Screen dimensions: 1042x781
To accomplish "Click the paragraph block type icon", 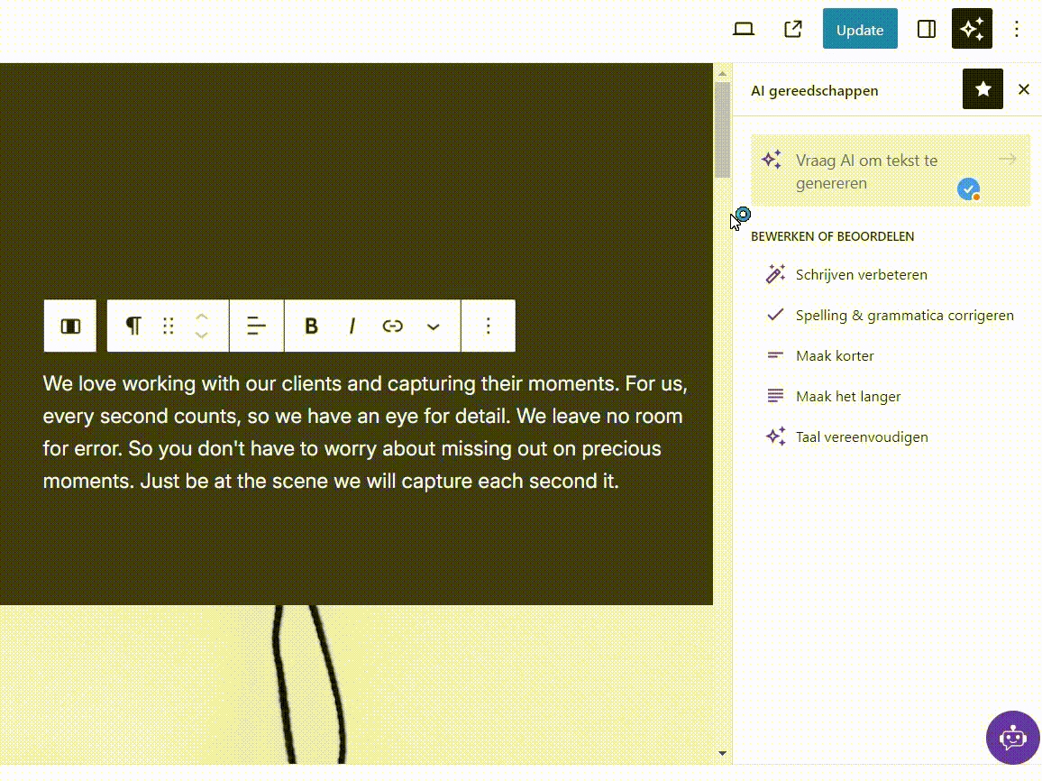I will pos(133,326).
